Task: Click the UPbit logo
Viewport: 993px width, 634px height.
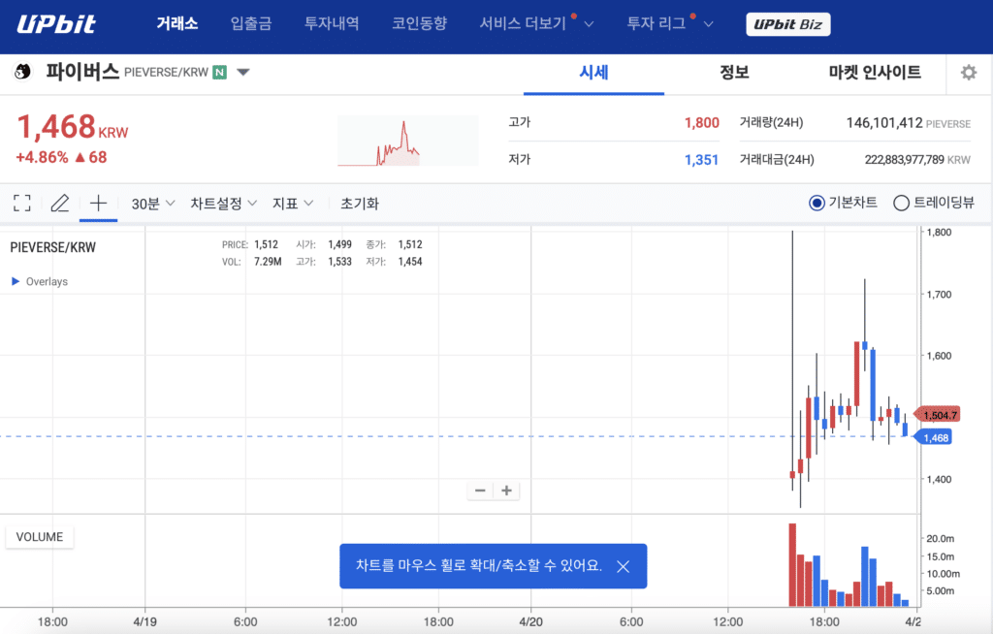Action: coord(56,24)
